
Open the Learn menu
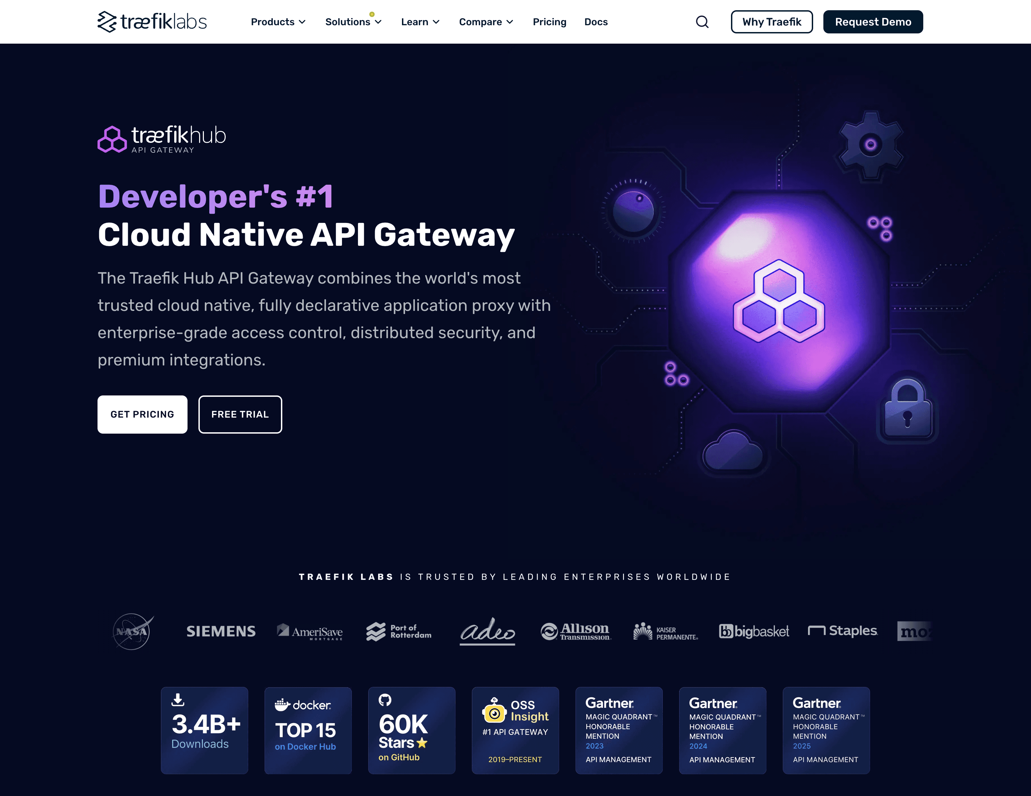tap(421, 22)
